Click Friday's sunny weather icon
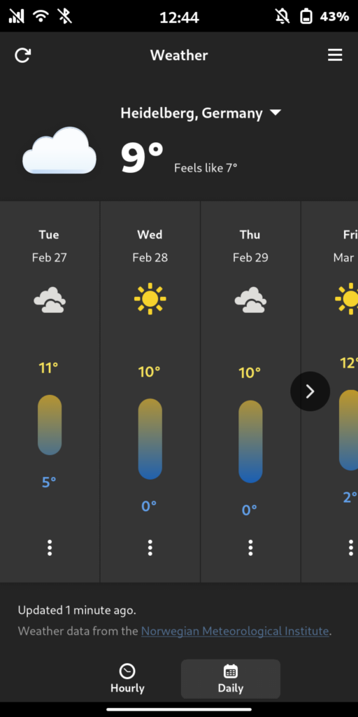 (347, 299)
